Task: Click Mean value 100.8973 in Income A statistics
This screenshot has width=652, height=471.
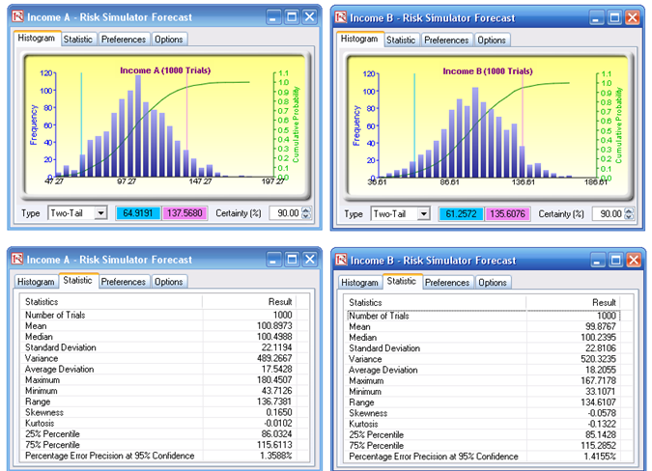Action: click(274, 326)
